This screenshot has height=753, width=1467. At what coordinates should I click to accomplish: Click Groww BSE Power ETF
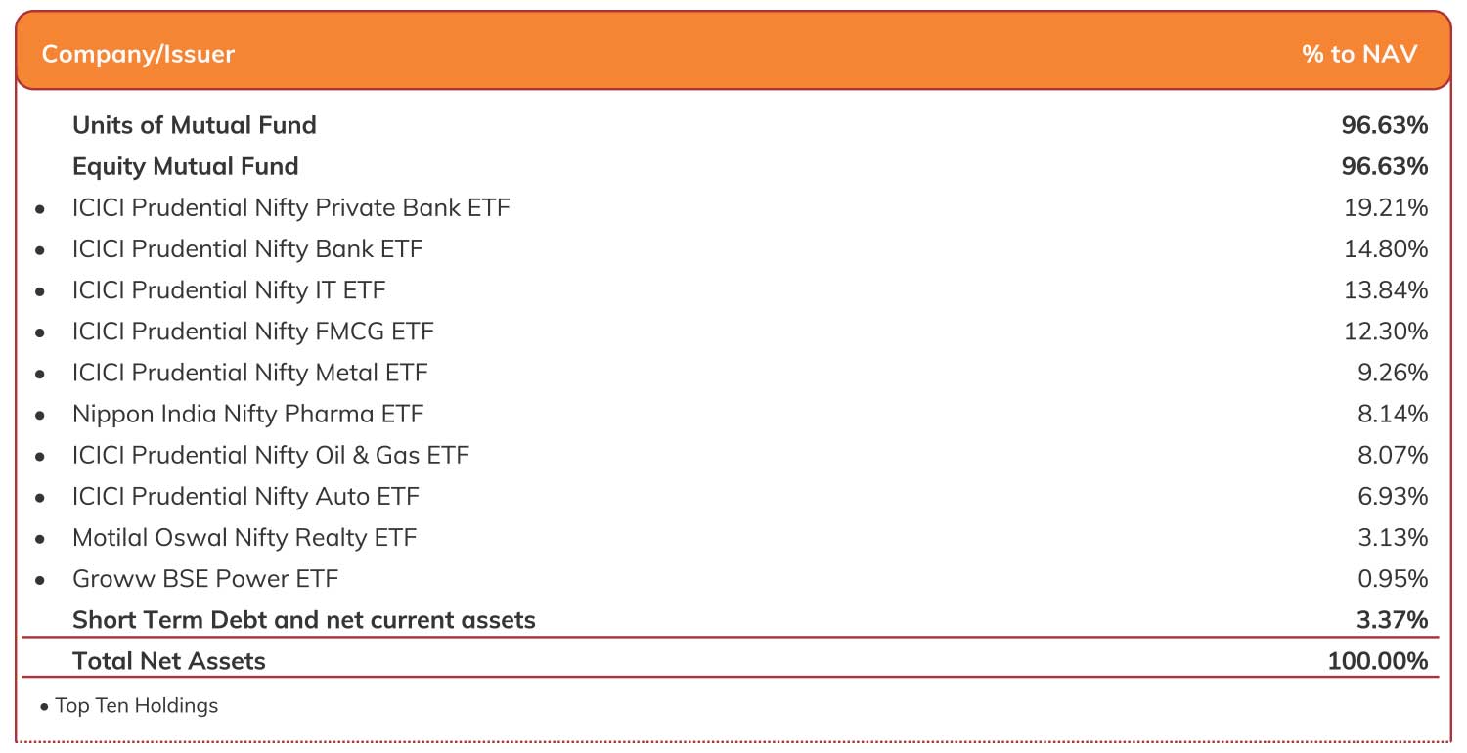click(x=205, y=578)
